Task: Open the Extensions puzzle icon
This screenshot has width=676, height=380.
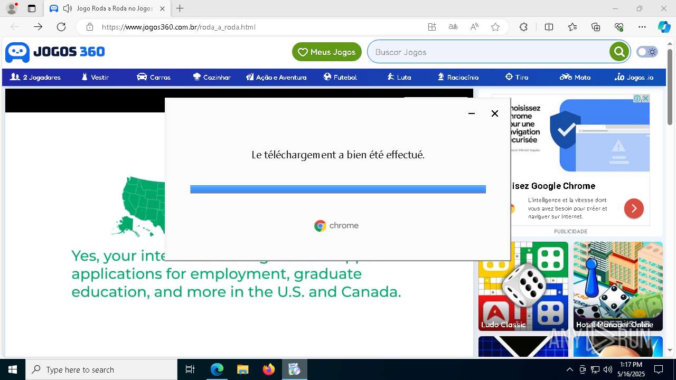Action: 523,27
